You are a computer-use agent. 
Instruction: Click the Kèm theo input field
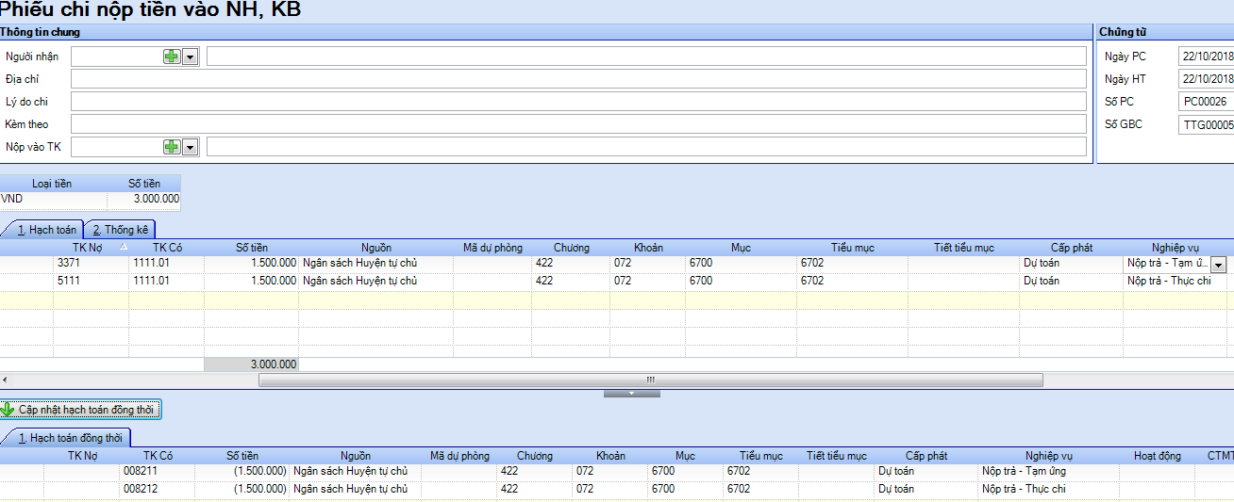point(578,124)
